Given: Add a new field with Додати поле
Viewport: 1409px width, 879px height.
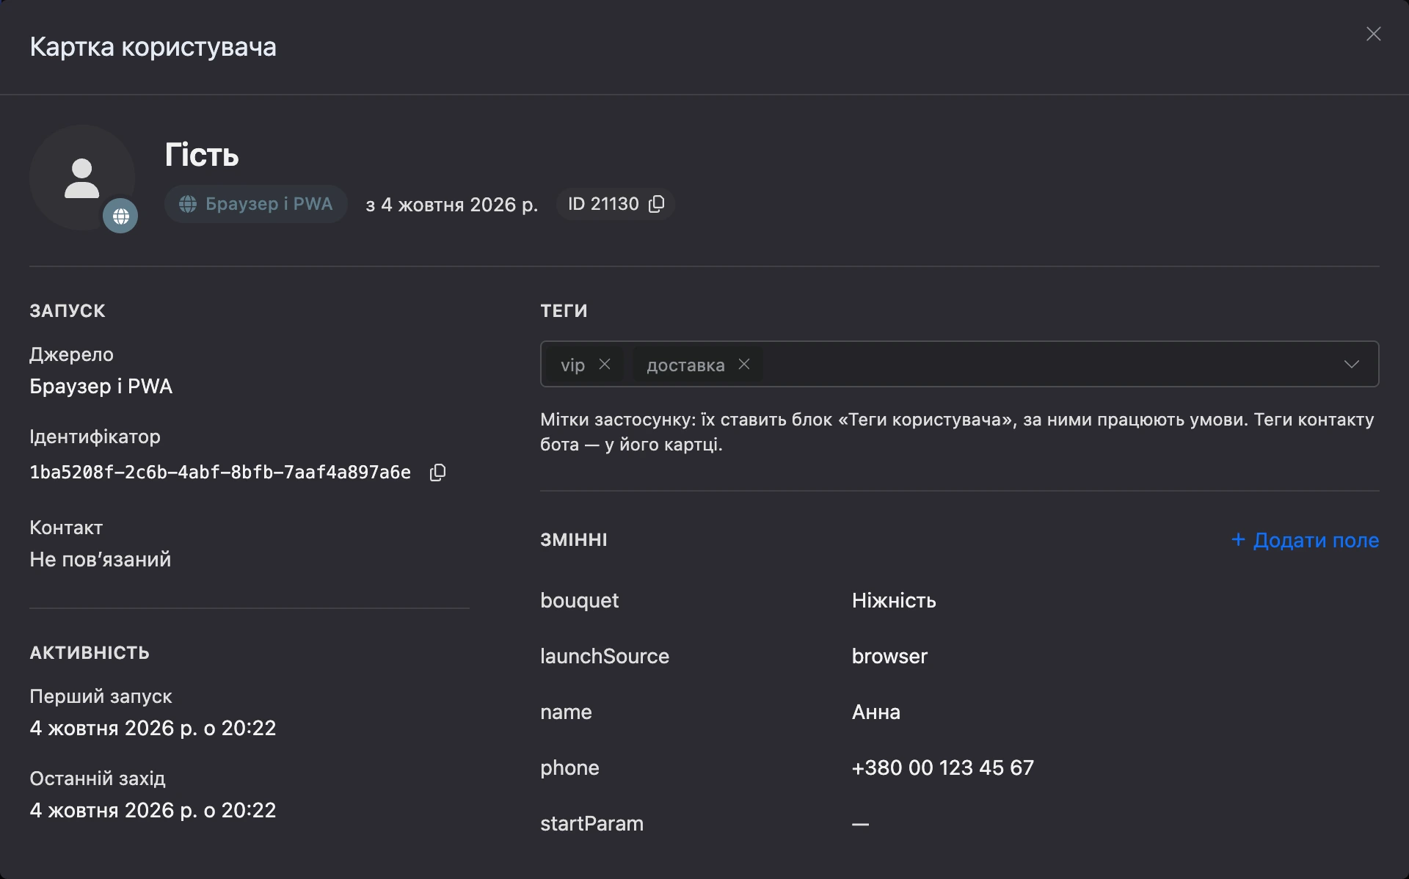Looking at the screenshot, I should coord(1305,540).
